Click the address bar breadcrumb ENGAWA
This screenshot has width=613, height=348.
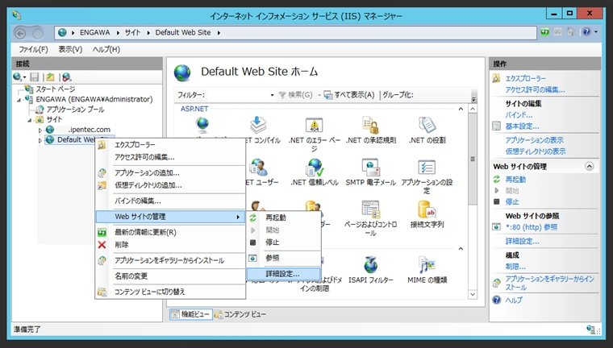[94, 32]
